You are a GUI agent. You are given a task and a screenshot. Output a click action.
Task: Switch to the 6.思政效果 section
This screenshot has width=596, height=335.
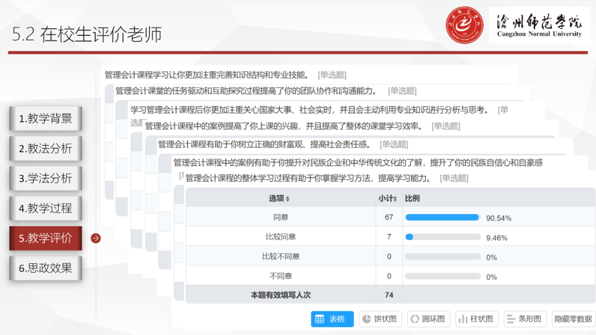[x=45, y=268]
